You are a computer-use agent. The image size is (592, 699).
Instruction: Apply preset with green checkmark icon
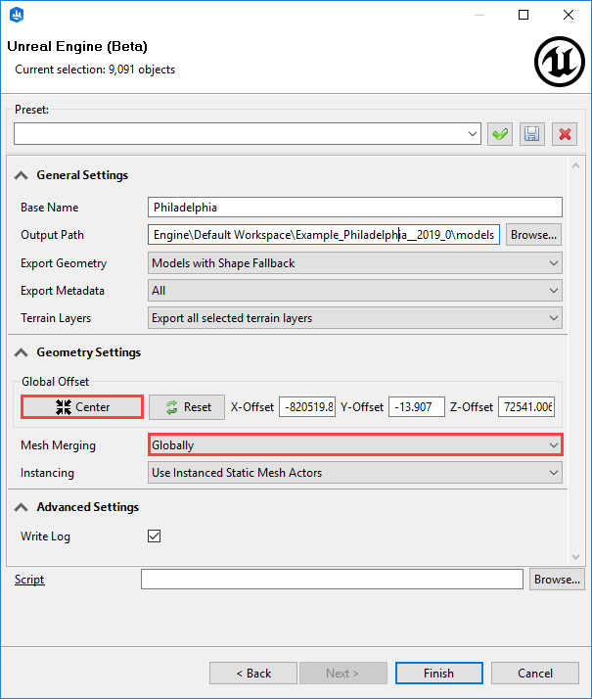click(x=500, y=134)
